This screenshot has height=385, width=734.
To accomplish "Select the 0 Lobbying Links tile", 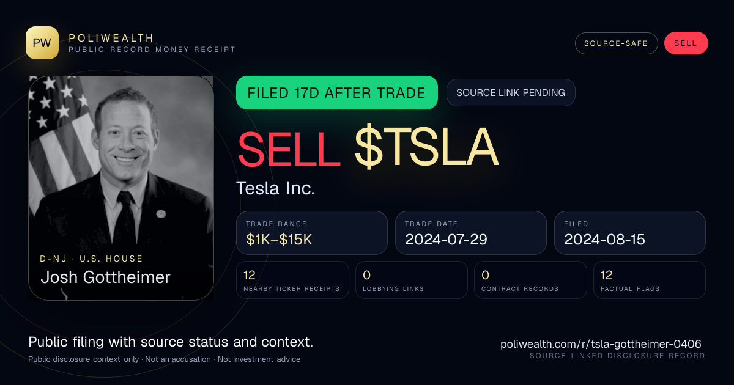I will [412, 280].
